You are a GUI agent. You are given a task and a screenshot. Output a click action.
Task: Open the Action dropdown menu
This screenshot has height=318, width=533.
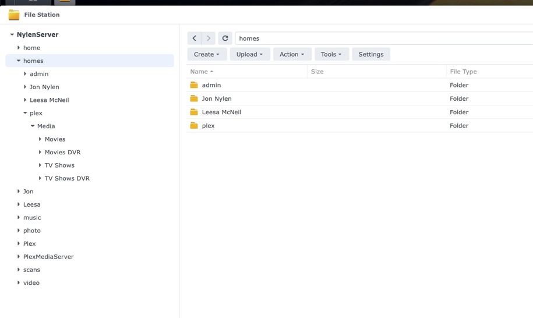click(292, 54)
